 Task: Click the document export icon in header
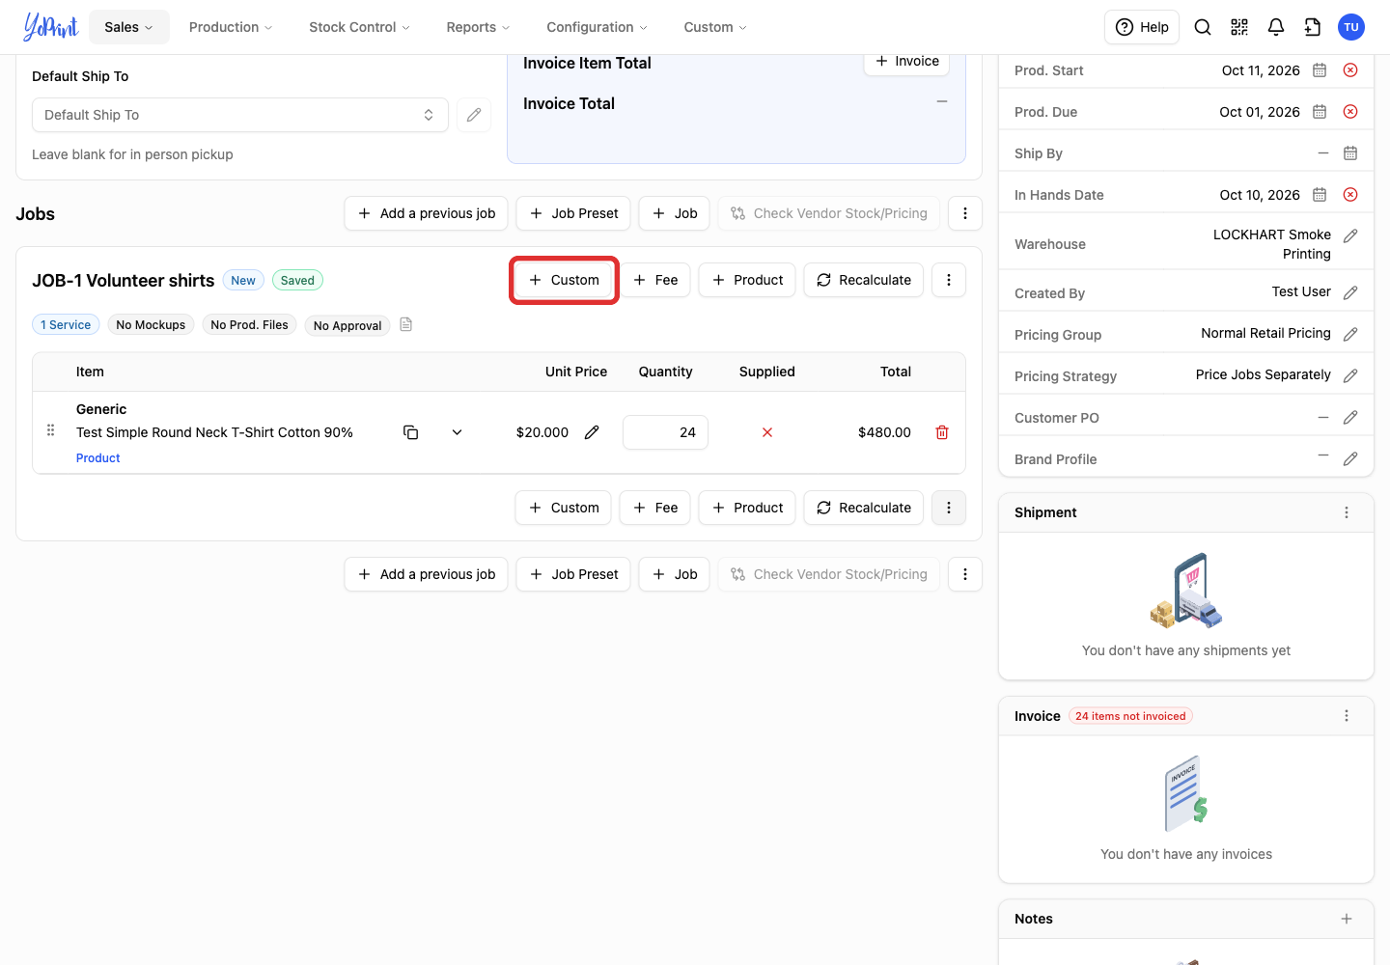(1313, 27)
